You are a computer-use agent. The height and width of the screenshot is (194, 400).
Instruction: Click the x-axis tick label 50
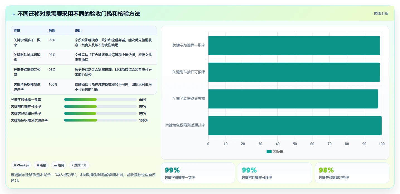pos(295,144)
